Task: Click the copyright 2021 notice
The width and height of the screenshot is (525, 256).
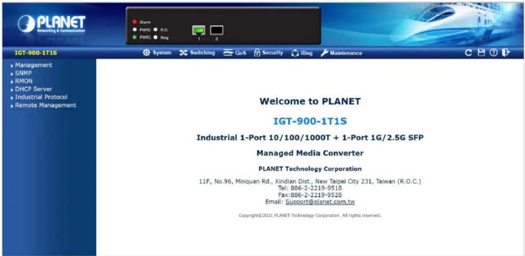Action: [x=310, y=216]
